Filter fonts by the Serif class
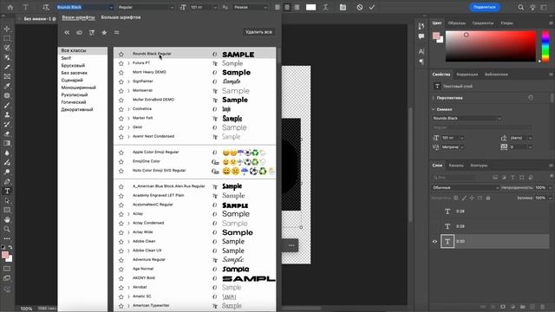The height and width of the screenshot is (312, 555). tap(66, 58)
